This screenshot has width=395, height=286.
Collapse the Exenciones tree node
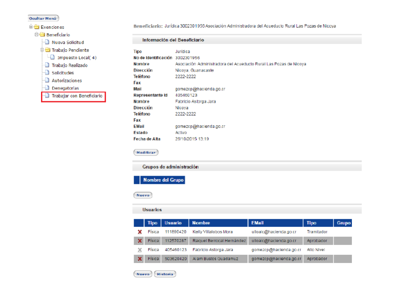click(31, 27)
